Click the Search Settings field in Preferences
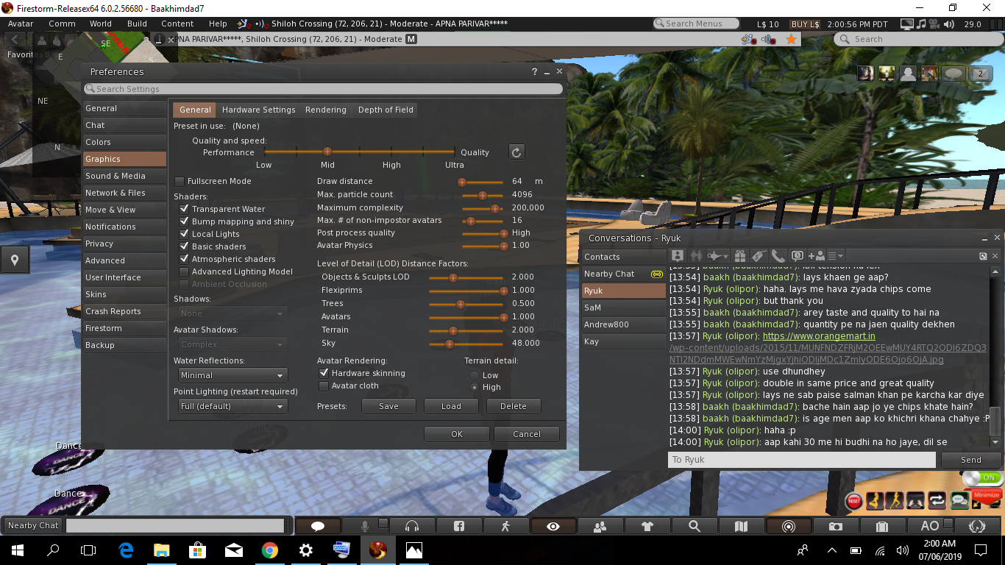The height and width of the screenshot is (565, 1005). 324,89
